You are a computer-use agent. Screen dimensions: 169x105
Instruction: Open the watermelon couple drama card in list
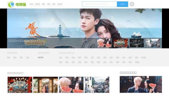(71, 85)
